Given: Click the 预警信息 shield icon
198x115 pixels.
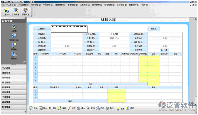Looking at the screenshot, I should (x=25, y=10).
